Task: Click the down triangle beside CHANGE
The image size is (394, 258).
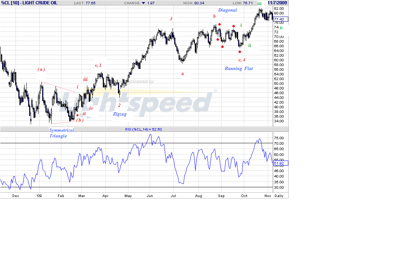Action: (144, 3)
